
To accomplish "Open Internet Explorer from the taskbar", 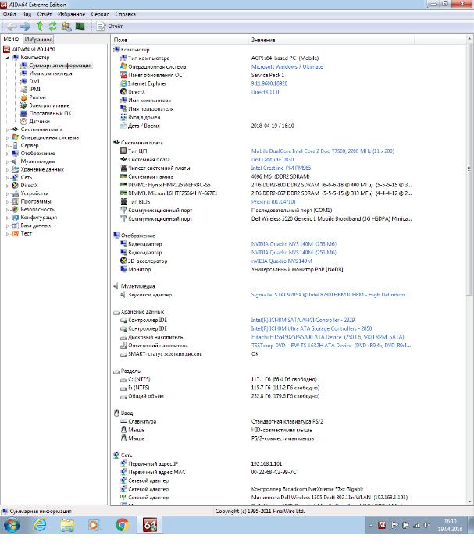I will (x=40, y=525).
